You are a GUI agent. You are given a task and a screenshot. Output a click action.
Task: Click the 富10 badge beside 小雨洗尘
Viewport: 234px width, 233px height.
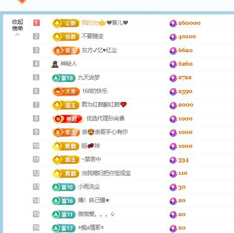(64, 187)
